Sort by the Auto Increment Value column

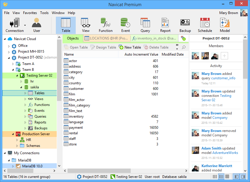pos(139,54)
